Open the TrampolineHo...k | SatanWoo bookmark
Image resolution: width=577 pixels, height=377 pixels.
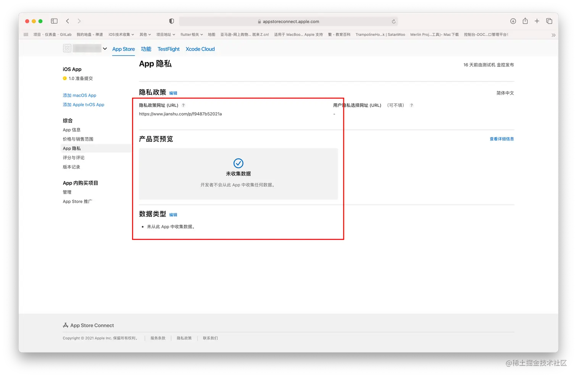pyautogui.click(x=380, y=34)
